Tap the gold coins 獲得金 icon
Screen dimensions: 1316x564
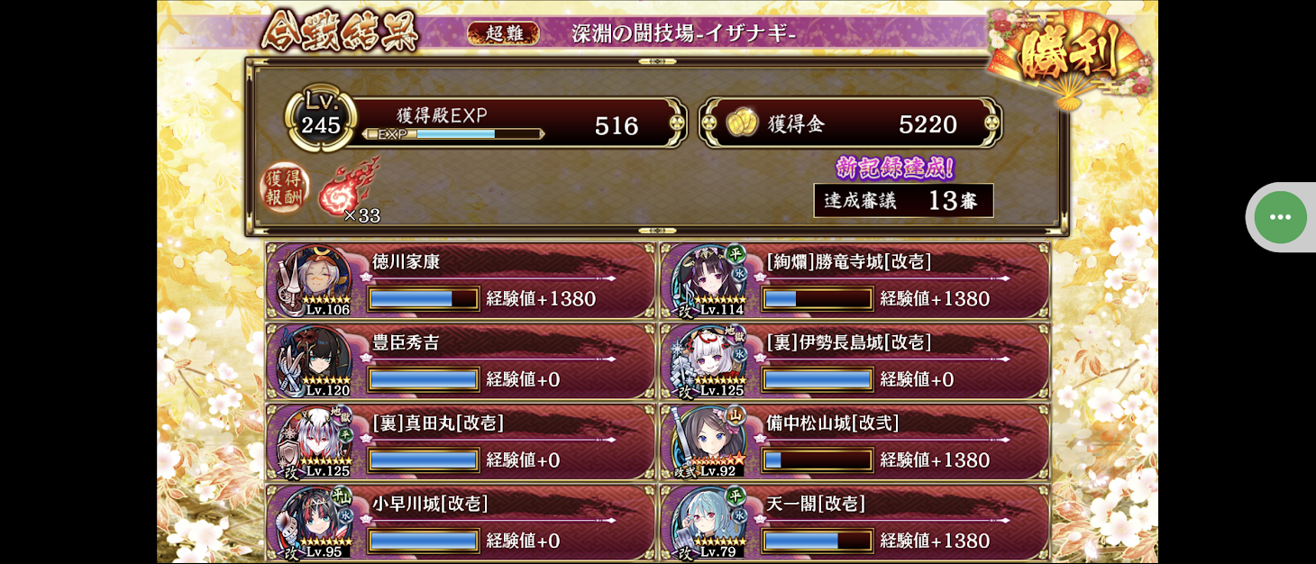pyautogui.click(x=743, y=123)
